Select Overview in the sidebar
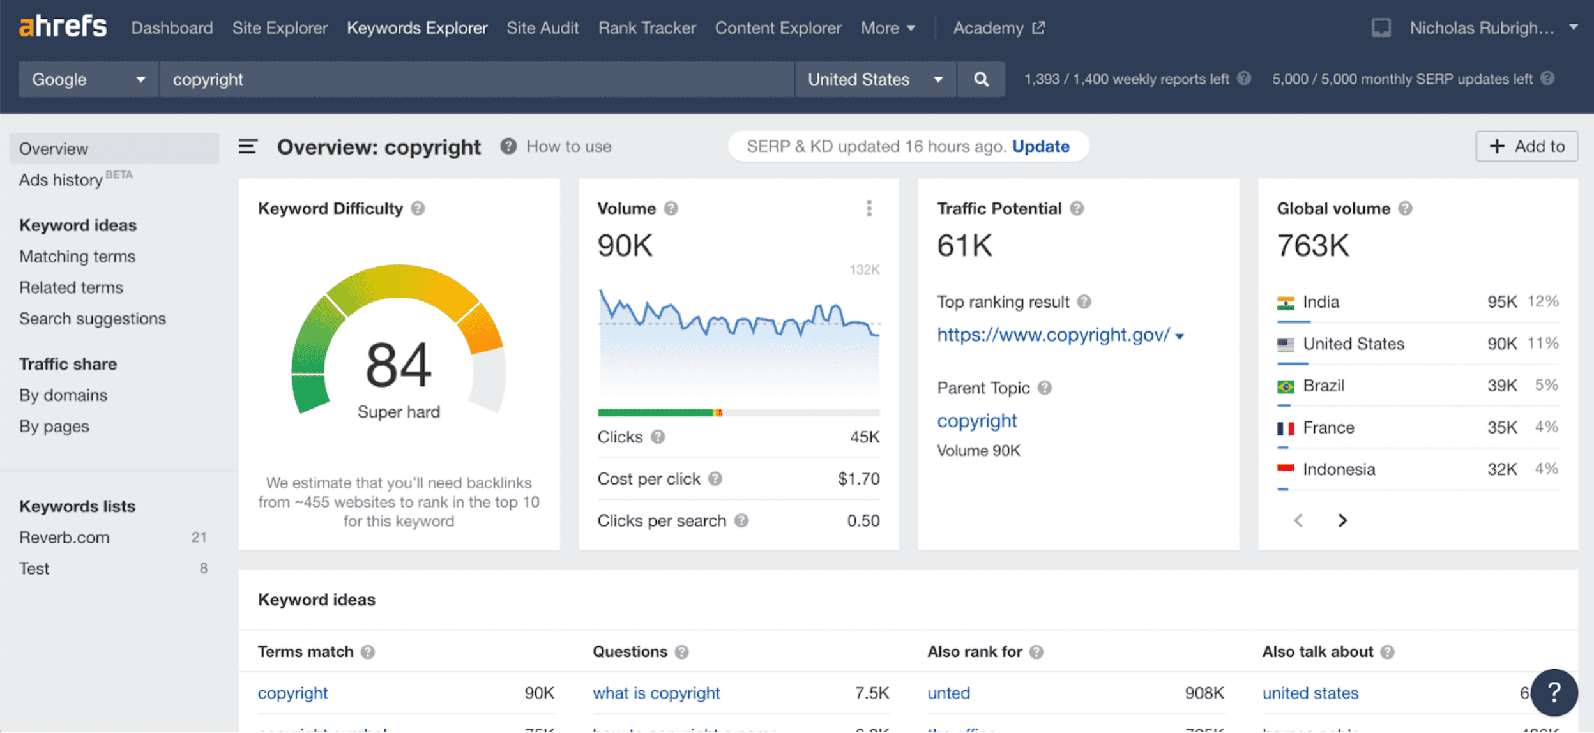 tap(114, 148)
